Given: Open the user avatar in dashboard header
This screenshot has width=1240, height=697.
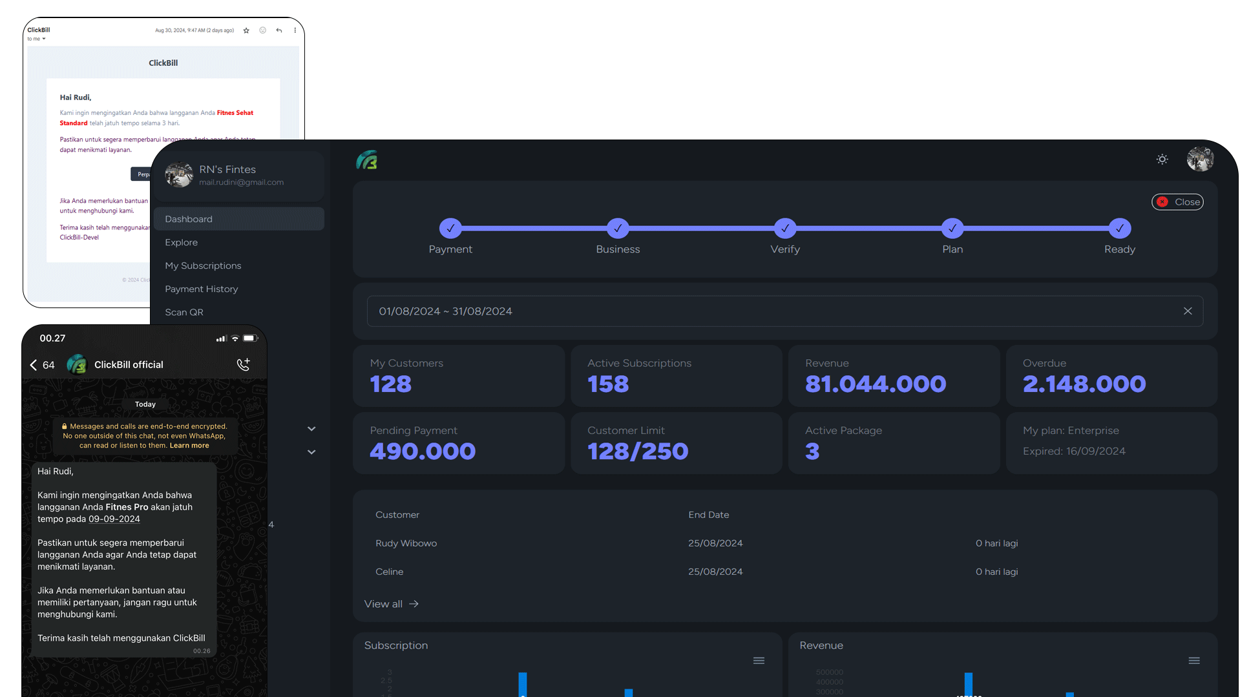Looking at the screenshot, I should [x=1200, y=159].
